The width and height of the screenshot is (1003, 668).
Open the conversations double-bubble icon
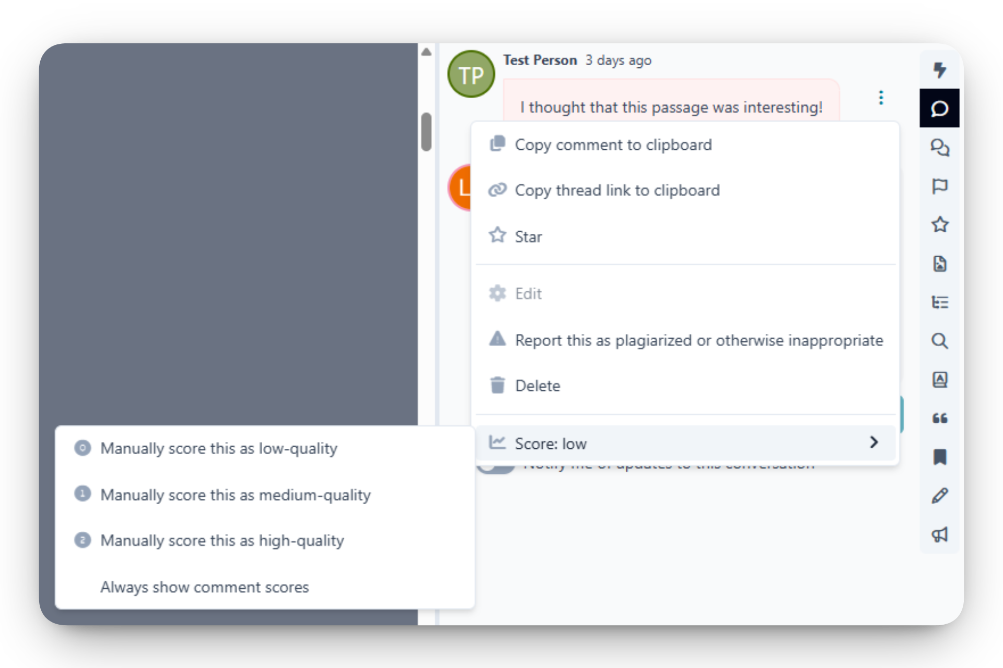pyautogui.click(x=939, y=148)
